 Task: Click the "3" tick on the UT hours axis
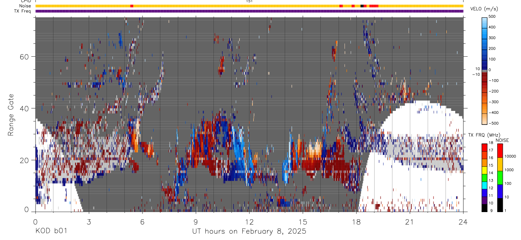89,221
